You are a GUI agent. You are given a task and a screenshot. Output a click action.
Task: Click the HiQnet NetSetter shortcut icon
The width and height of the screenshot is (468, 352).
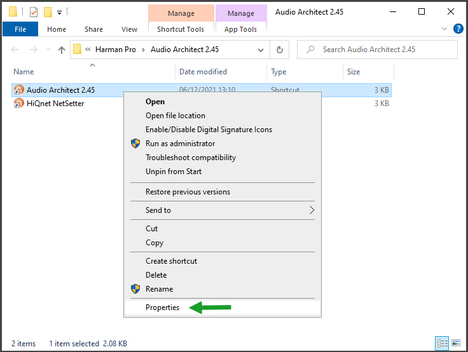(18, 103)
